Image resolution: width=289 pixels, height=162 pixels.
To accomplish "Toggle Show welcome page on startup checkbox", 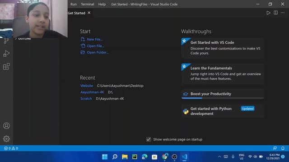I will click(149, 139).
